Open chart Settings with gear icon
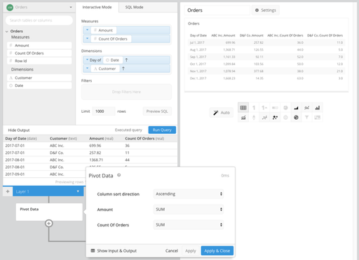This screenshot has height=260, width=359. pyautogui.click(x=266, y=11)
